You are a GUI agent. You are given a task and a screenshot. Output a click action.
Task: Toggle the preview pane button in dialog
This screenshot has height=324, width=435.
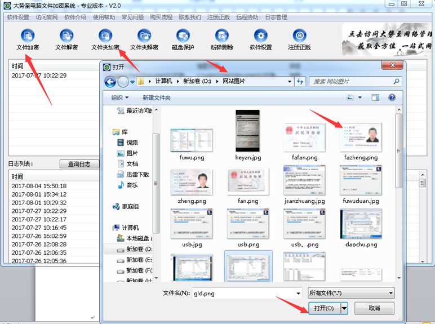point(376,97)
